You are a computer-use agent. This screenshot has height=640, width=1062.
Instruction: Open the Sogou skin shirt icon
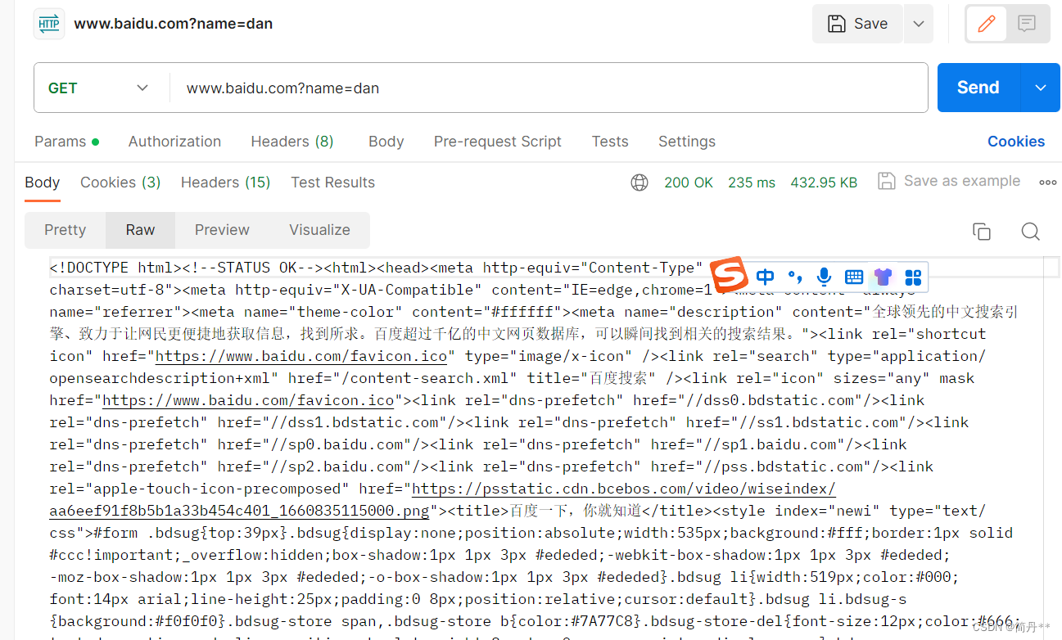[883, 277]
